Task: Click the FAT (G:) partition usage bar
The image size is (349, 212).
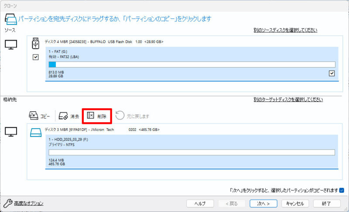Action: click(192, 65)
